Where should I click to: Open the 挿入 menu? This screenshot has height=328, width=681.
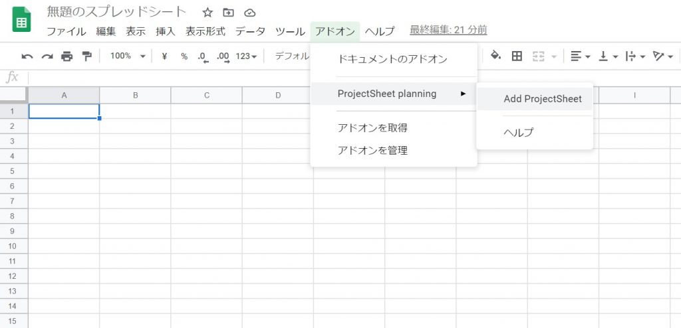click(166, 31)
